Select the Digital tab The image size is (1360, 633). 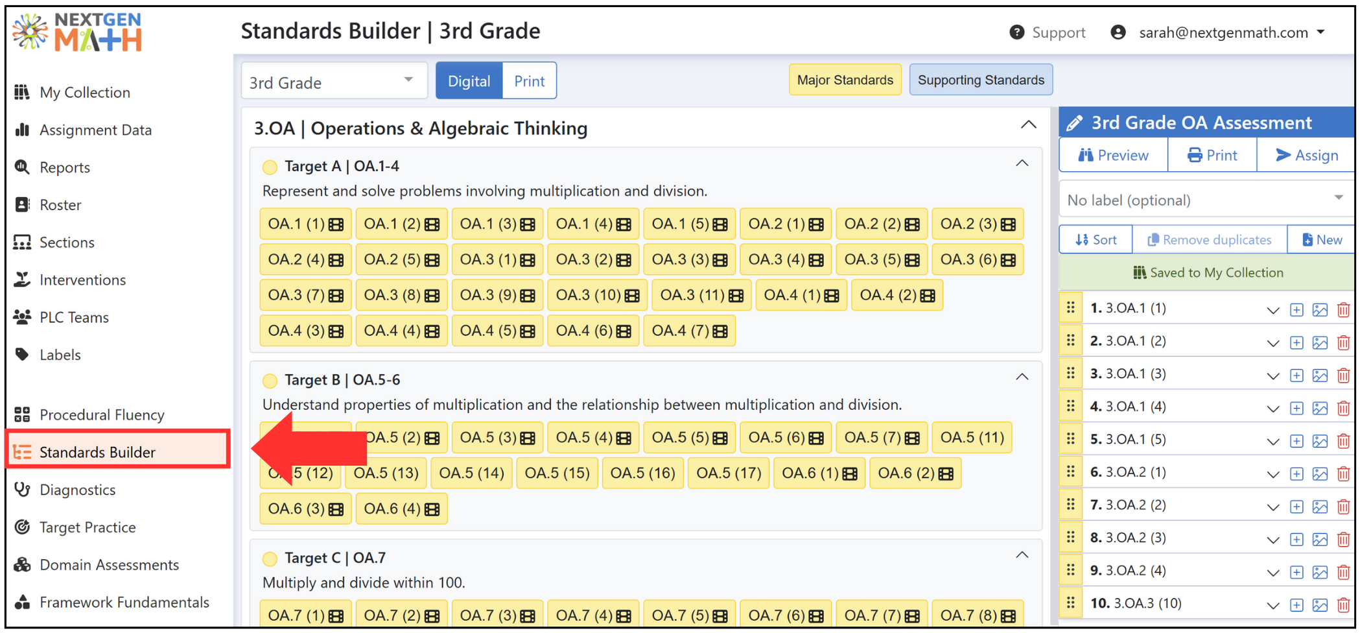point(469,81)
